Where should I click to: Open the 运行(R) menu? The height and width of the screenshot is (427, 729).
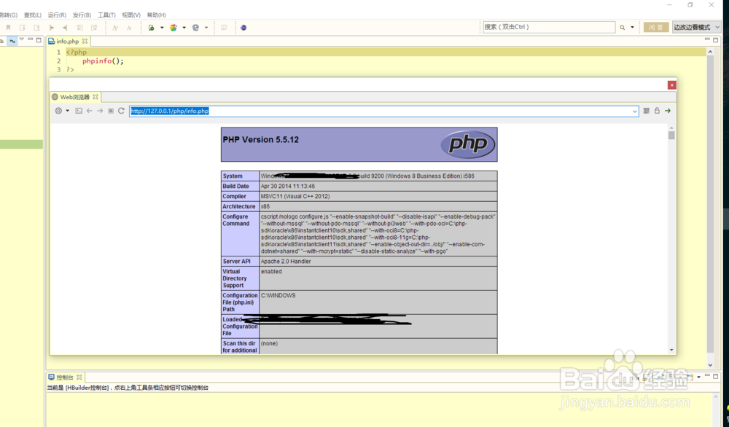(x=57, y=15)
